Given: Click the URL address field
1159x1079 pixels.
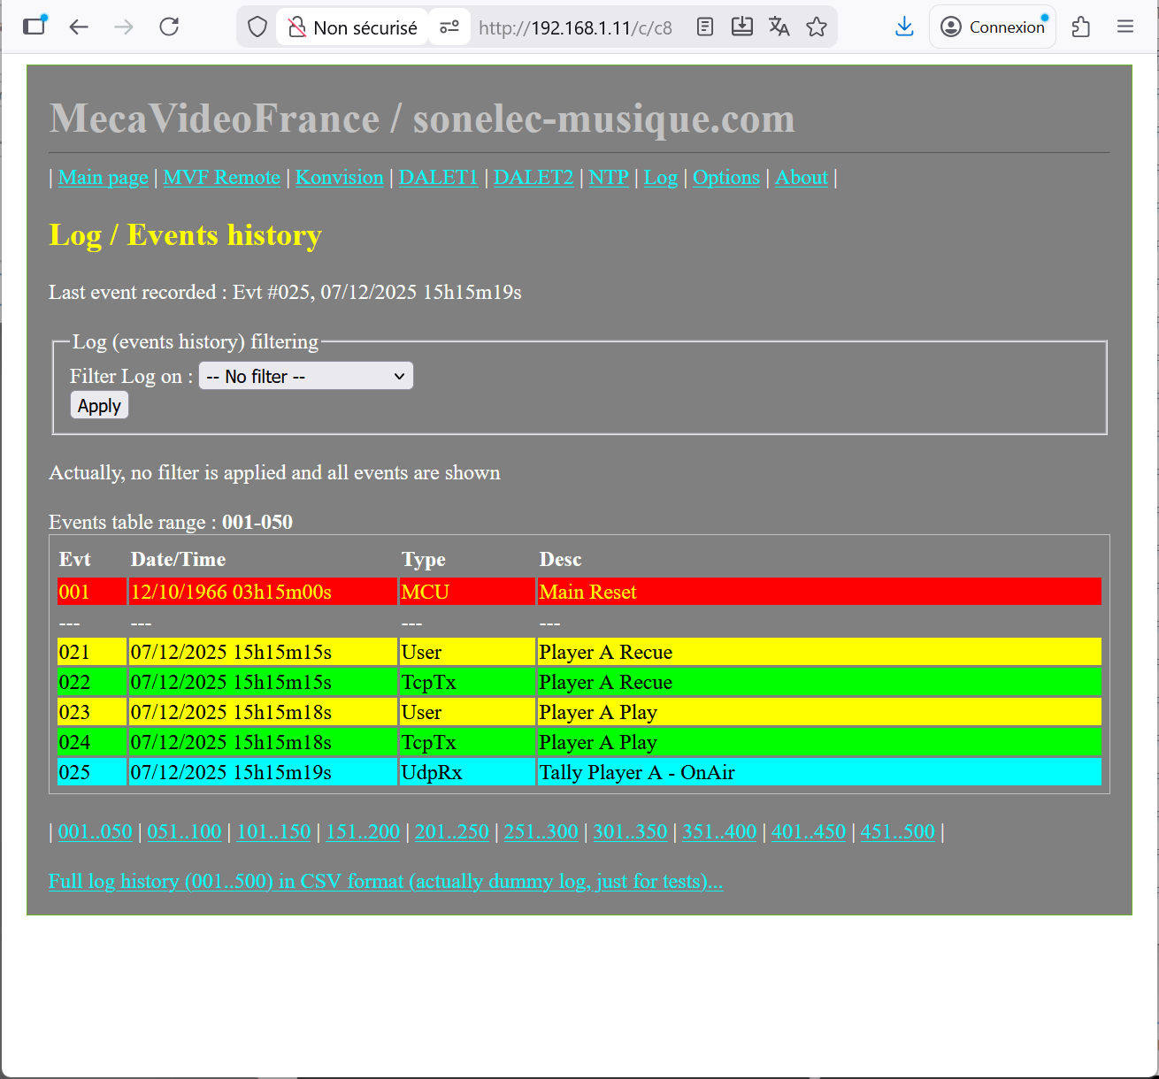Looking at the screenshot, I should [575, 27].
